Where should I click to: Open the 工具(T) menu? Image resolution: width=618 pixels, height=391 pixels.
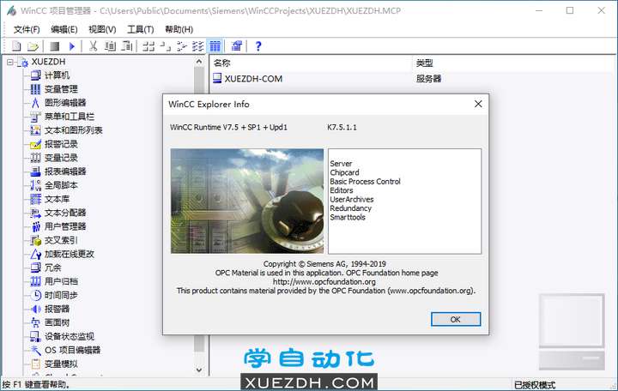pos(140,29)
